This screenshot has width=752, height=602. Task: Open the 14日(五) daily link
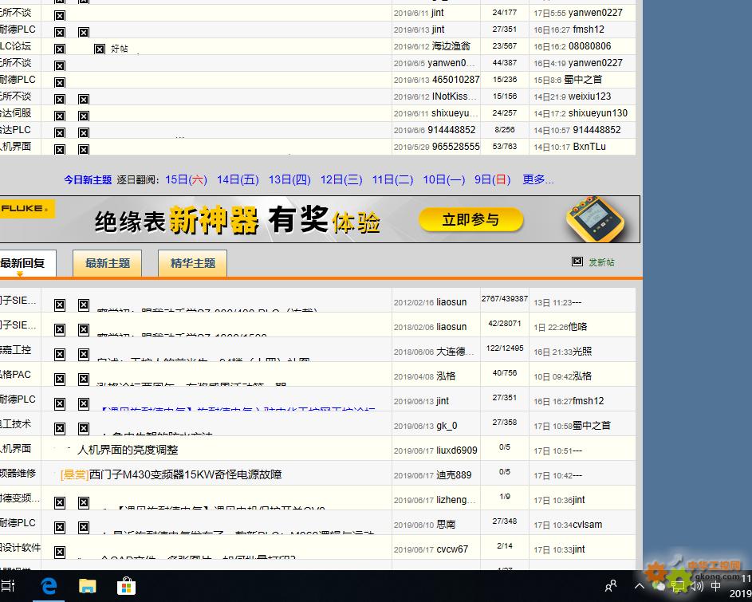point(238,180)
